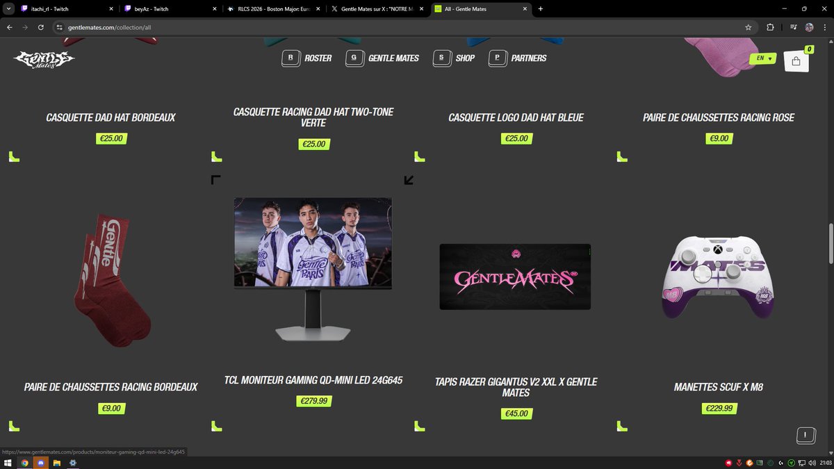Open the Extensions puzzle icon
The height and width of the screenshot is (469, 834).
770,27
